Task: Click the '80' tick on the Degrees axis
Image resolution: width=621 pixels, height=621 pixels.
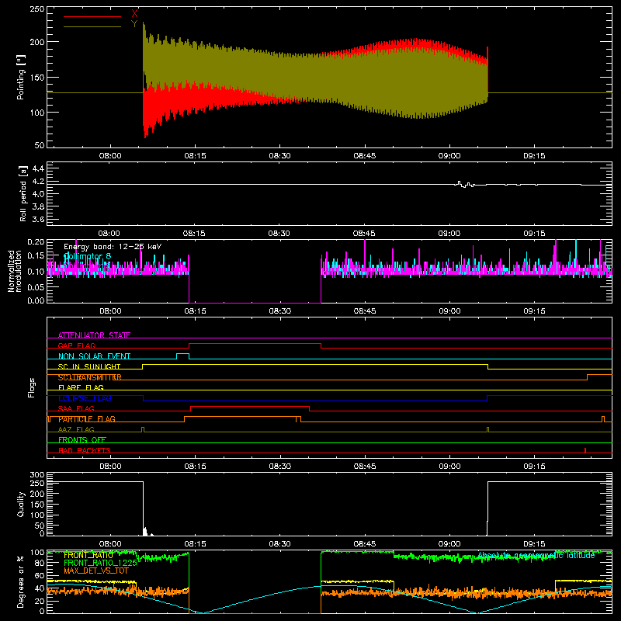Action: pos(40,563)
